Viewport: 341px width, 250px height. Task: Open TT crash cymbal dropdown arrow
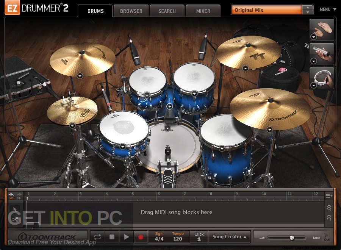(246, 69)
